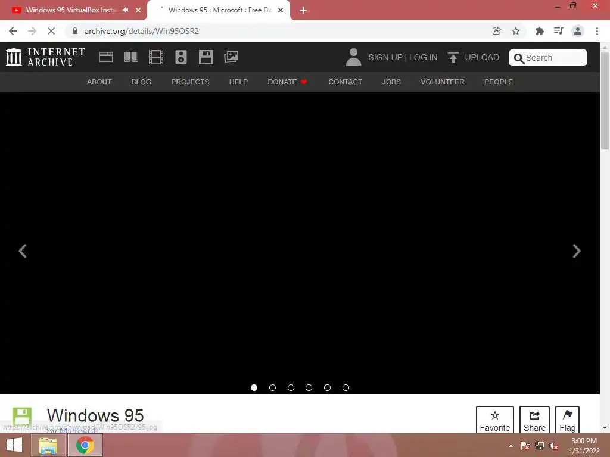610x457 pixels.
Task: Select the second carousel dot
Action: [272, 387]
